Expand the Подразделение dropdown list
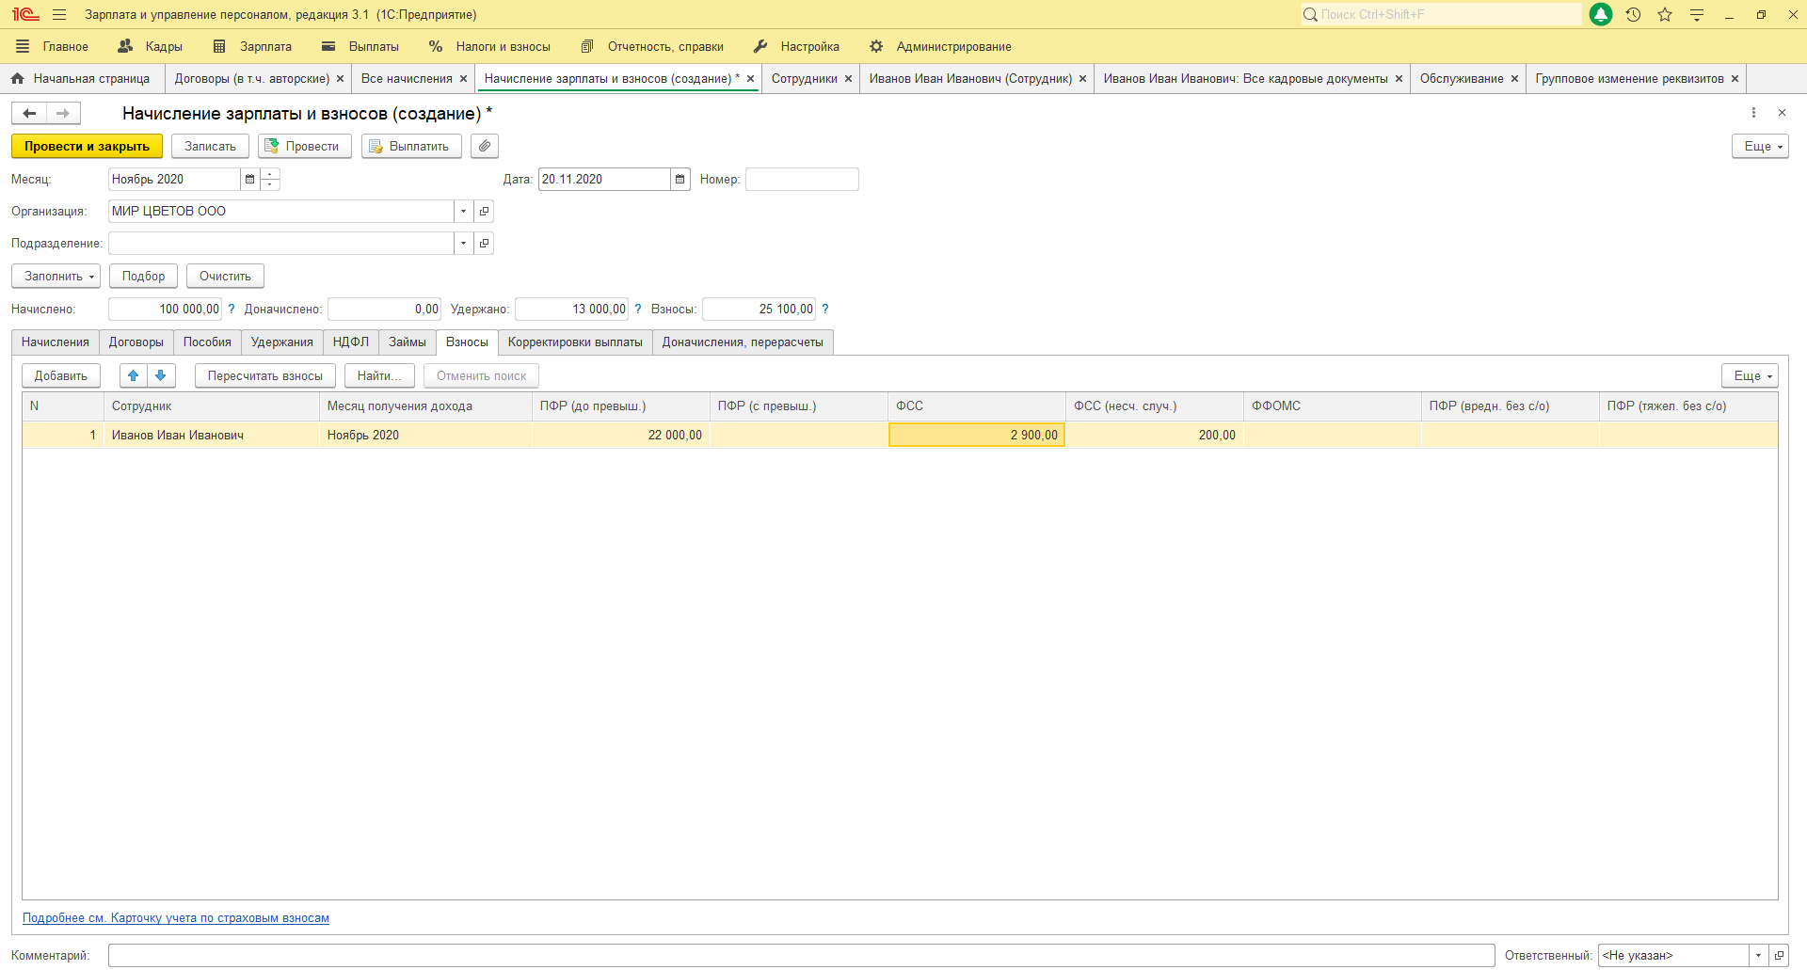The height and width of the screenshot is (970, 1807). (x=463, y=244)
